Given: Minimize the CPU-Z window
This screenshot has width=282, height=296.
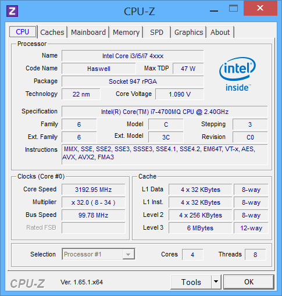Looking at the screenshot, I should coord(214,11).
